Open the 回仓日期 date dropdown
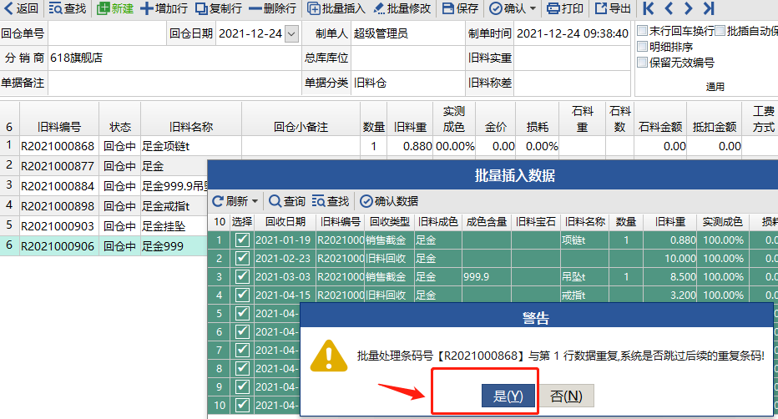The width and height of the screenshot is (778, 419). tap(292, 33)
